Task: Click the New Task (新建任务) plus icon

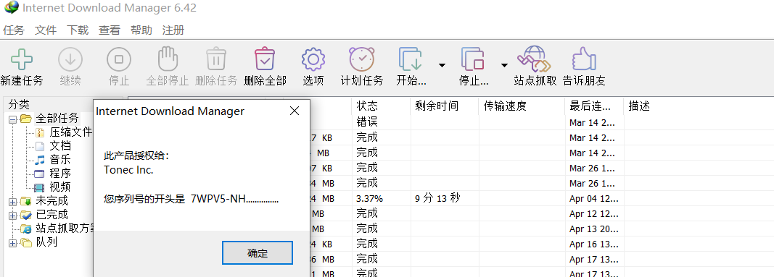Action: [21, 59]
